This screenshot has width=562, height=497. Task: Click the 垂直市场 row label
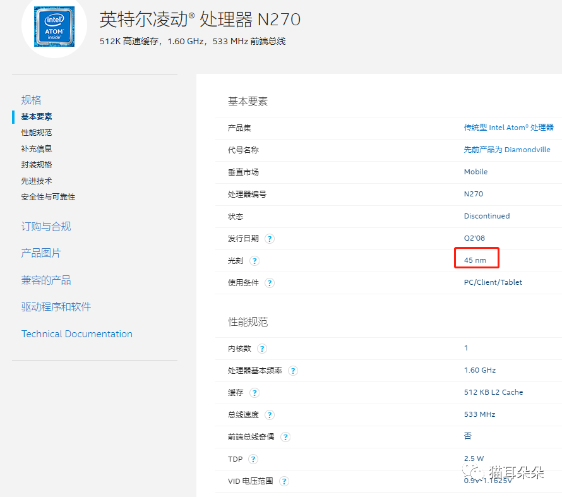[x=243, y=172]
